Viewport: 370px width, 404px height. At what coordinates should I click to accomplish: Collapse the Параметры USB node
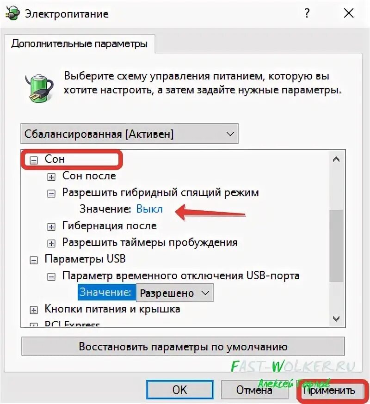(33, 260)
